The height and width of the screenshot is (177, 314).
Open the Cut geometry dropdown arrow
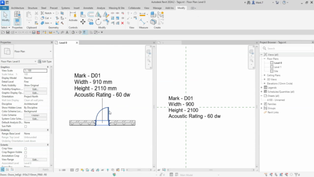(x=51, y=18)
